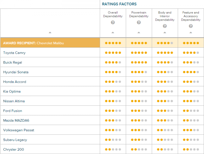Open help icon under Overall Dependability
Screen dimensions: 204x154
(x=113, y=22)
